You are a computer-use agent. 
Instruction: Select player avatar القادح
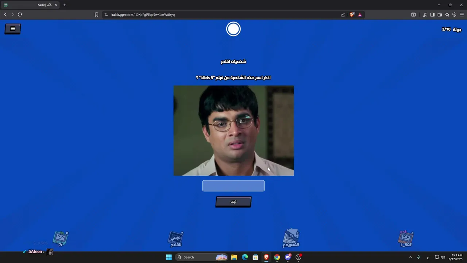pos(176,239)
